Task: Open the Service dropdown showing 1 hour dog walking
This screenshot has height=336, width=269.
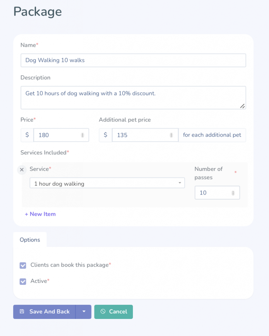Action: (x=107, y=183)
